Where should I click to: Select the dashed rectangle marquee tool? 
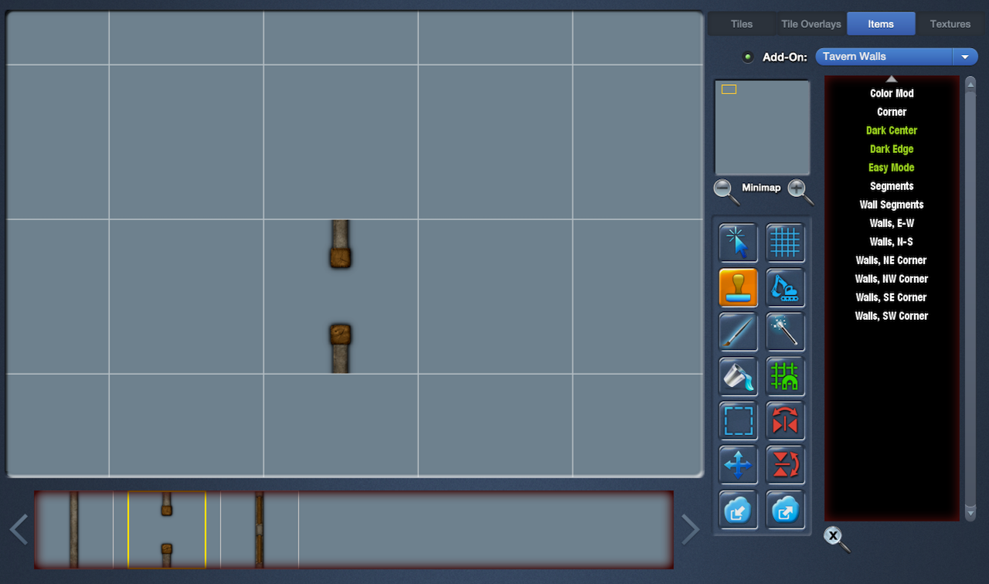738,421
